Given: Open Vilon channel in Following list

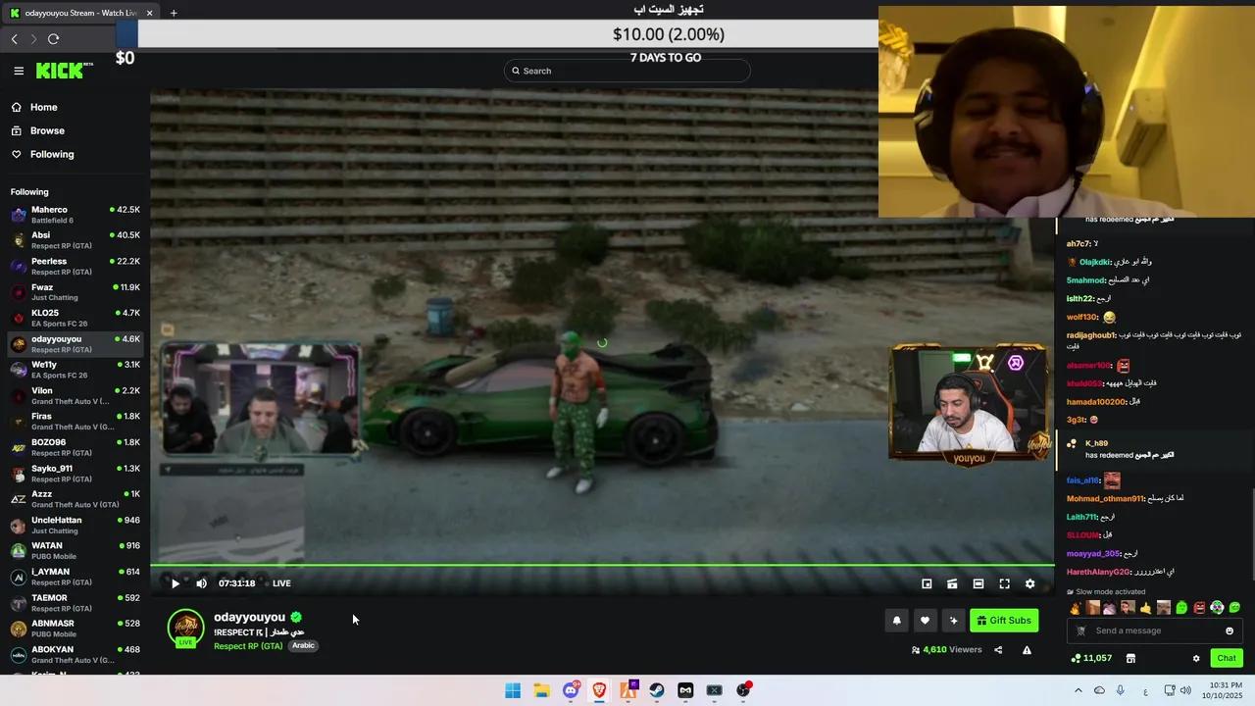Looking at the screenshot, I should [x=75, y=396].
